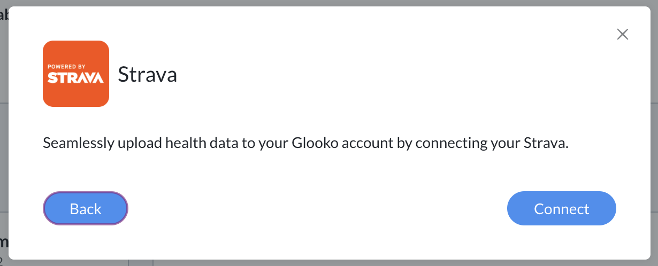Click the blue Connect pill button
The image size is (658, 266).
pos(562,208)
